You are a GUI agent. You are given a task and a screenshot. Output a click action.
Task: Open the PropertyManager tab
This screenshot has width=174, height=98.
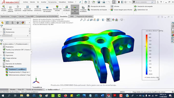tap(7, 23)
